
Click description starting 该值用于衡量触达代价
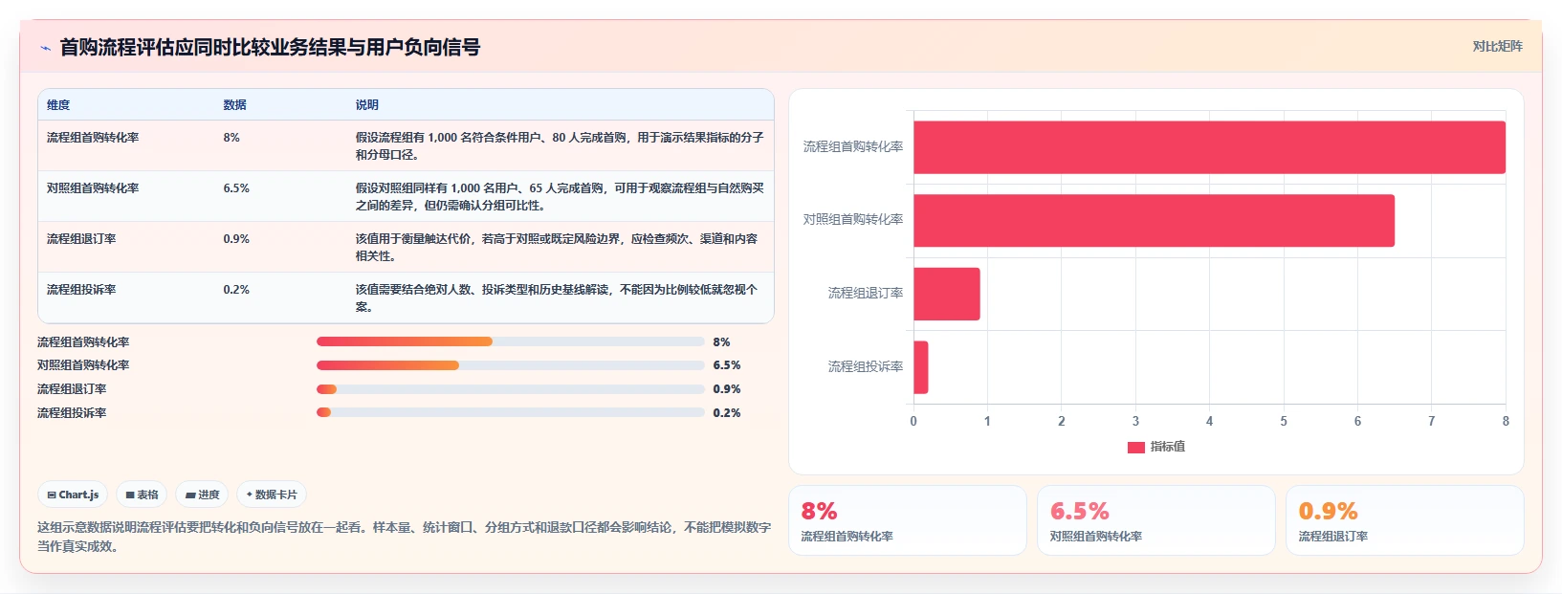(x=557, y=248)
